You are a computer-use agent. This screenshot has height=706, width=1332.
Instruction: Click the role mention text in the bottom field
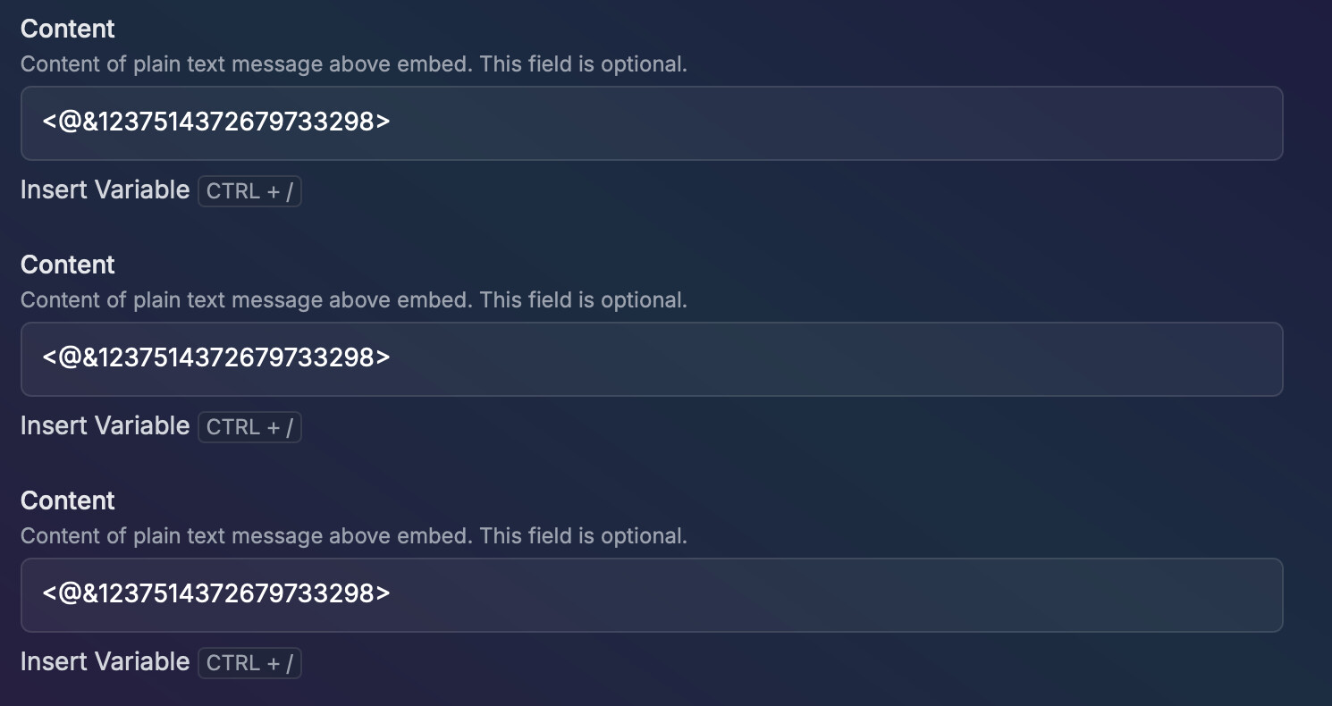point(216,593)
